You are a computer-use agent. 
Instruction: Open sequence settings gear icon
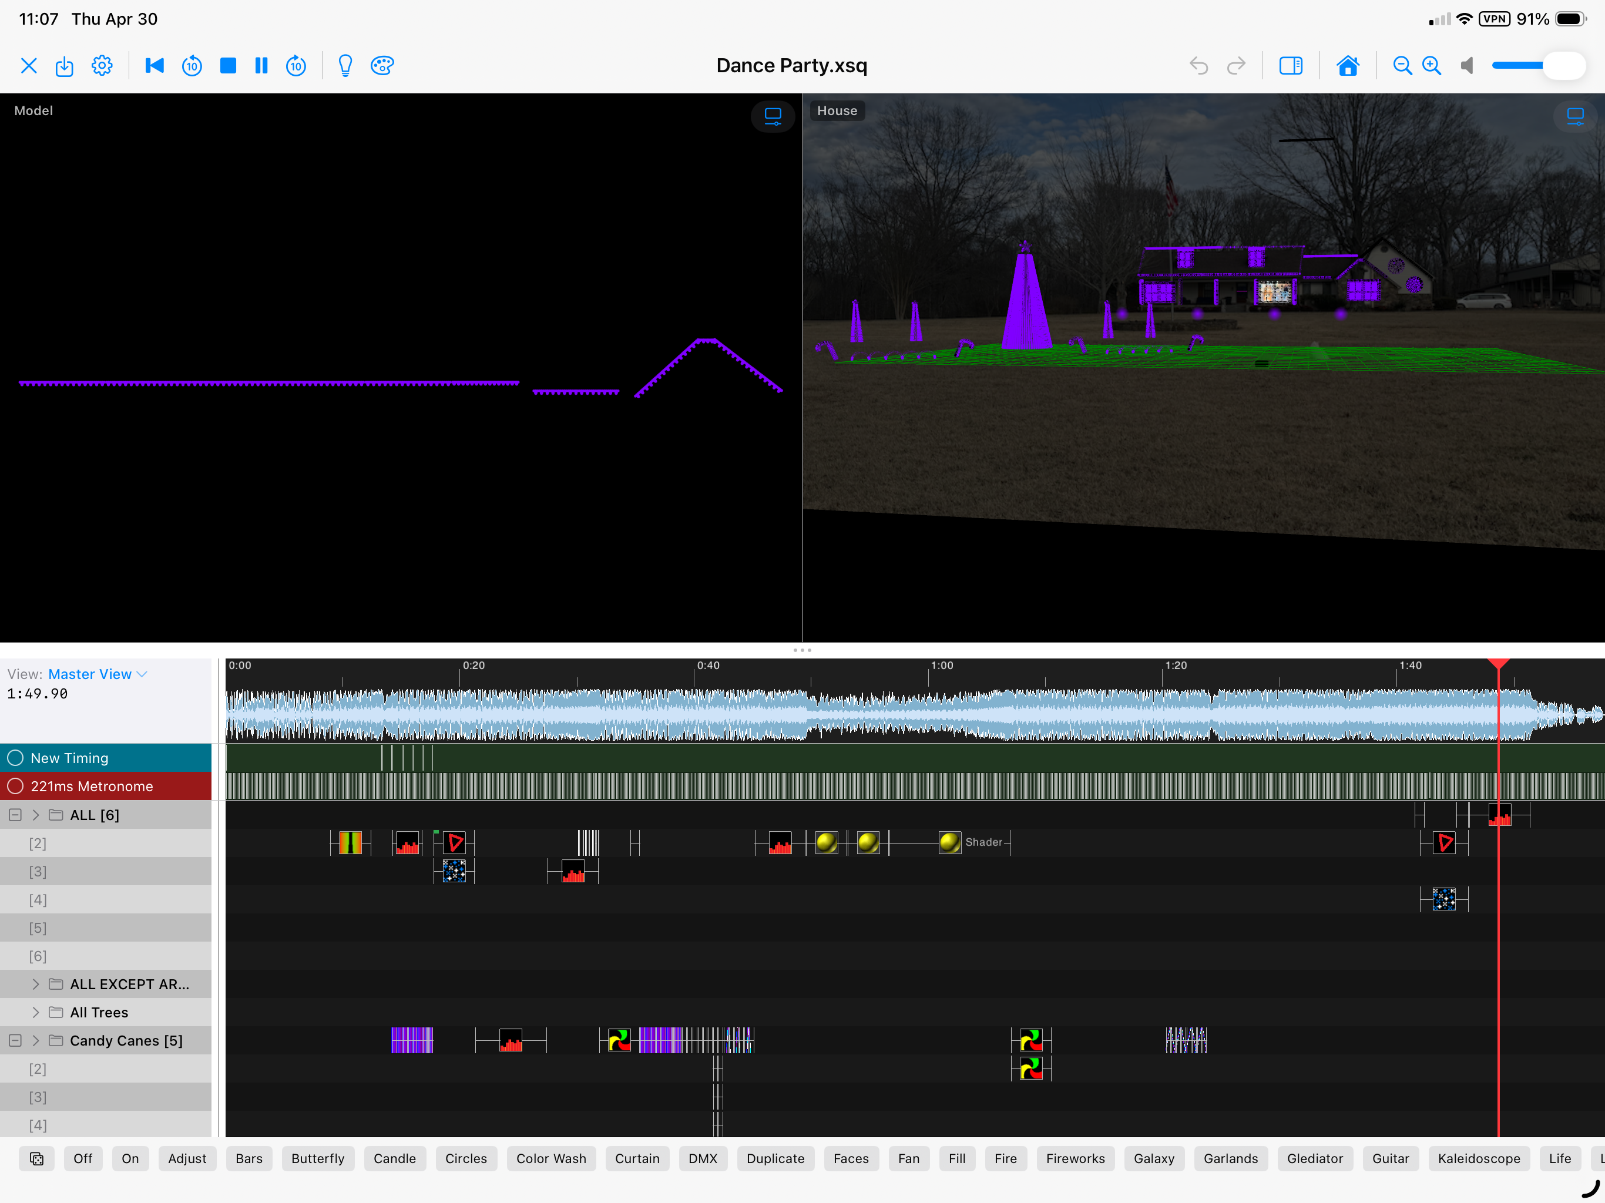tap(102, 66)
